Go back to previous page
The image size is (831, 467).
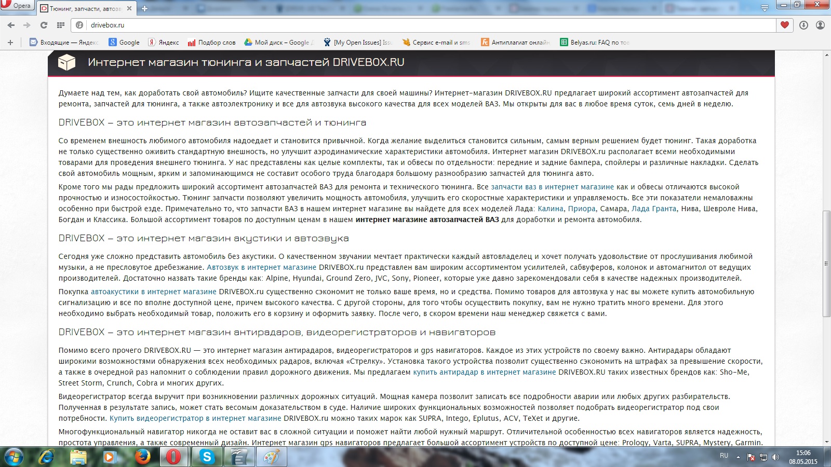[x=11, y=25]
